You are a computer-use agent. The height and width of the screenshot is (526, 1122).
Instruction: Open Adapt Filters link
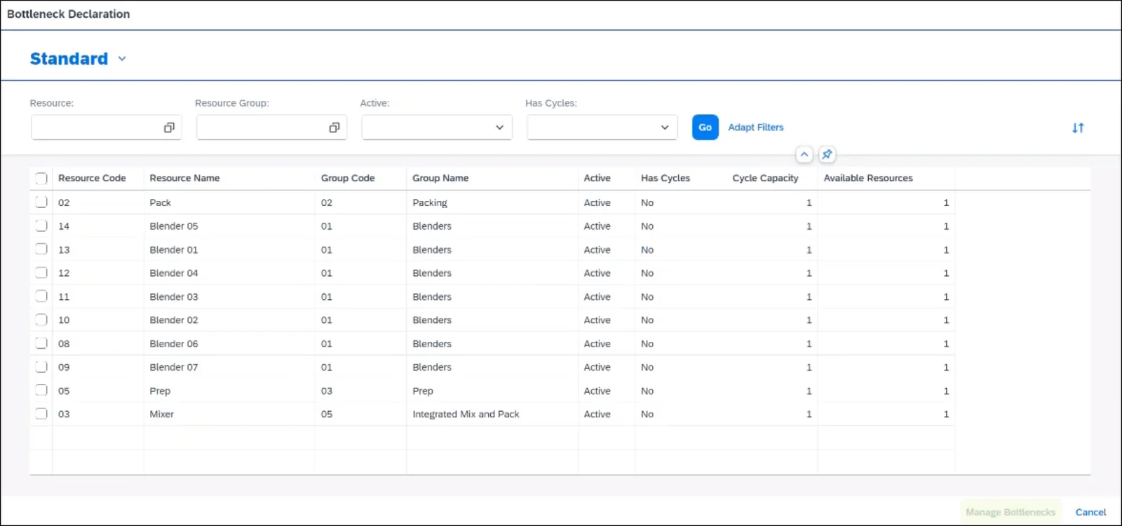pos(756,127)
